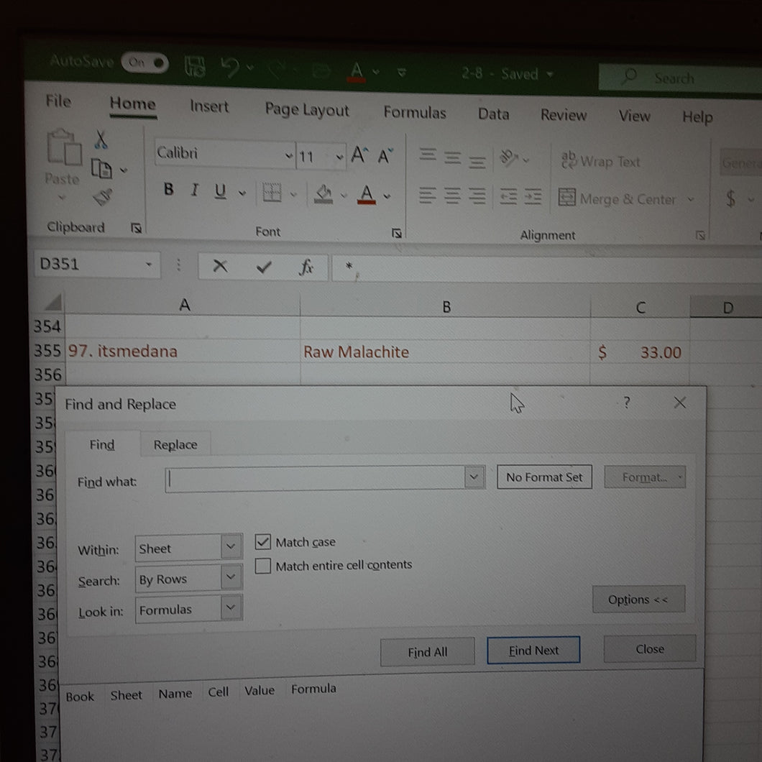The width and height of the screenshot is (762, 762).
Task: Open the File menu
Action: pyautogui.click(x=58, y=101)
